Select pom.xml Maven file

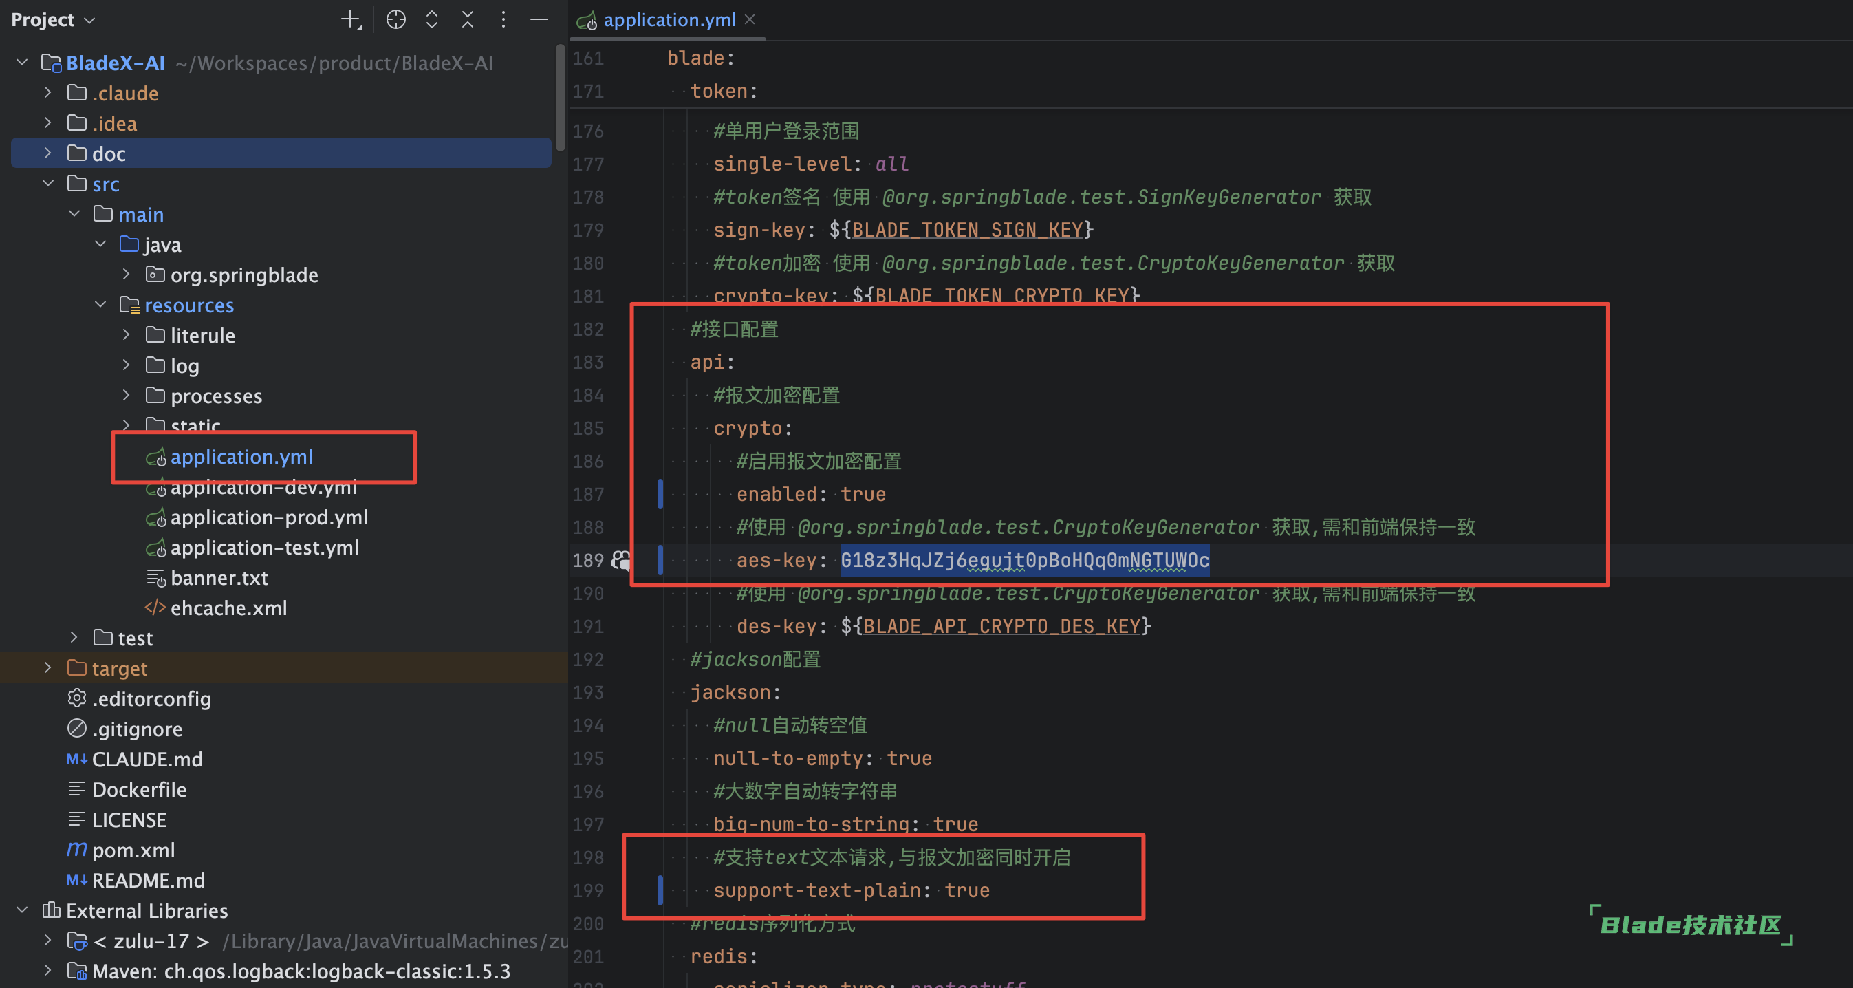(x=133, y=849)
